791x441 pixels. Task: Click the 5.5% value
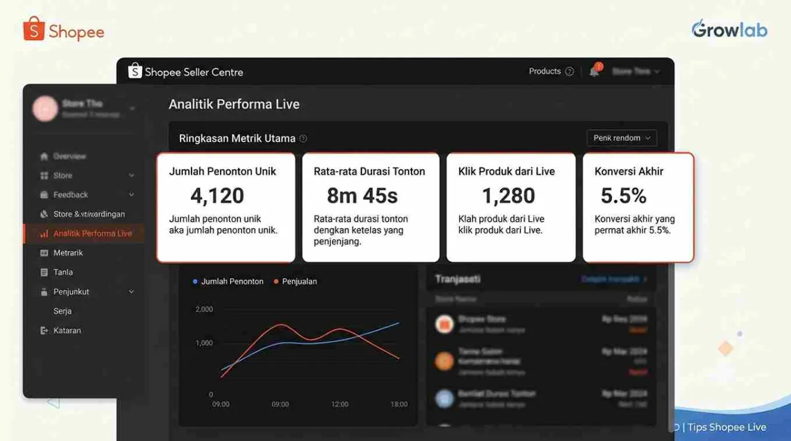pos(624,196)
